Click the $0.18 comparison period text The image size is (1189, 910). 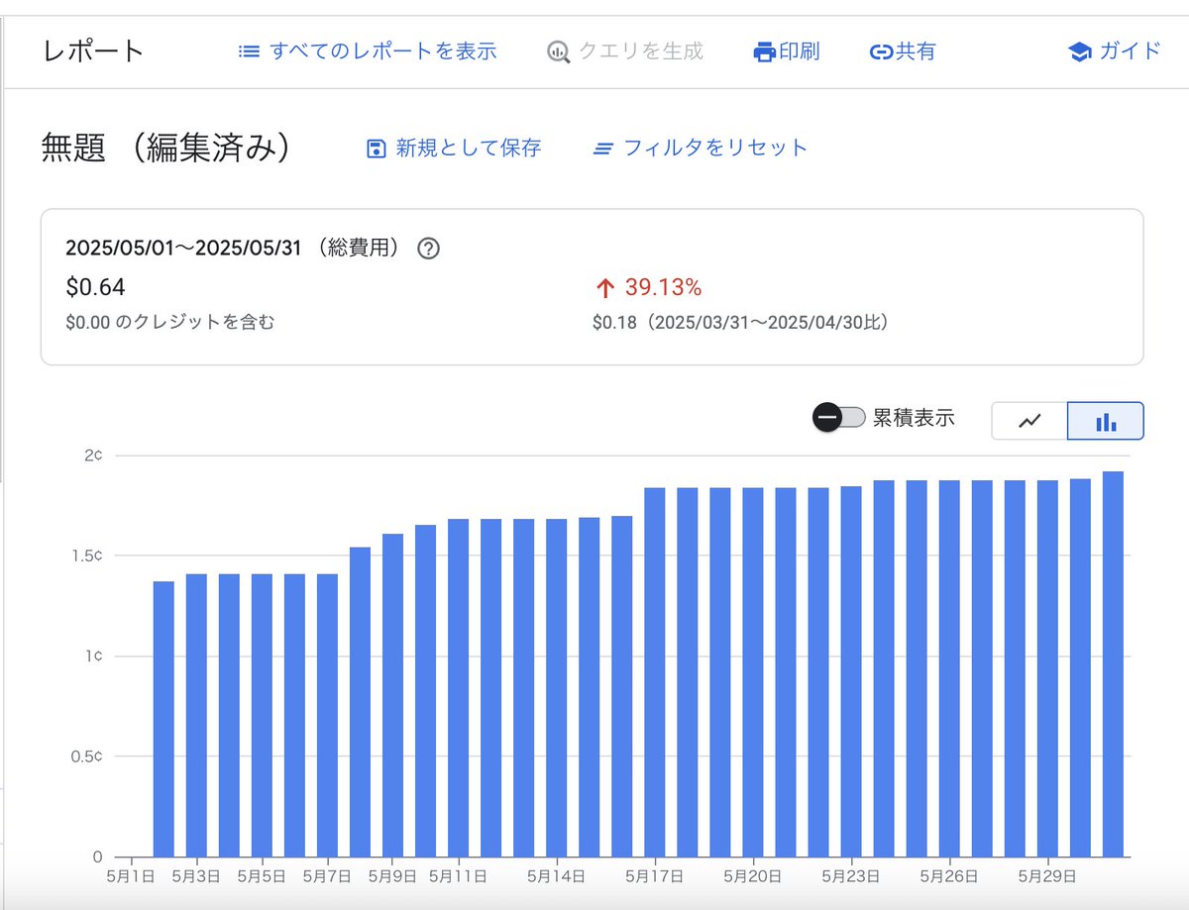click(741, 322)
